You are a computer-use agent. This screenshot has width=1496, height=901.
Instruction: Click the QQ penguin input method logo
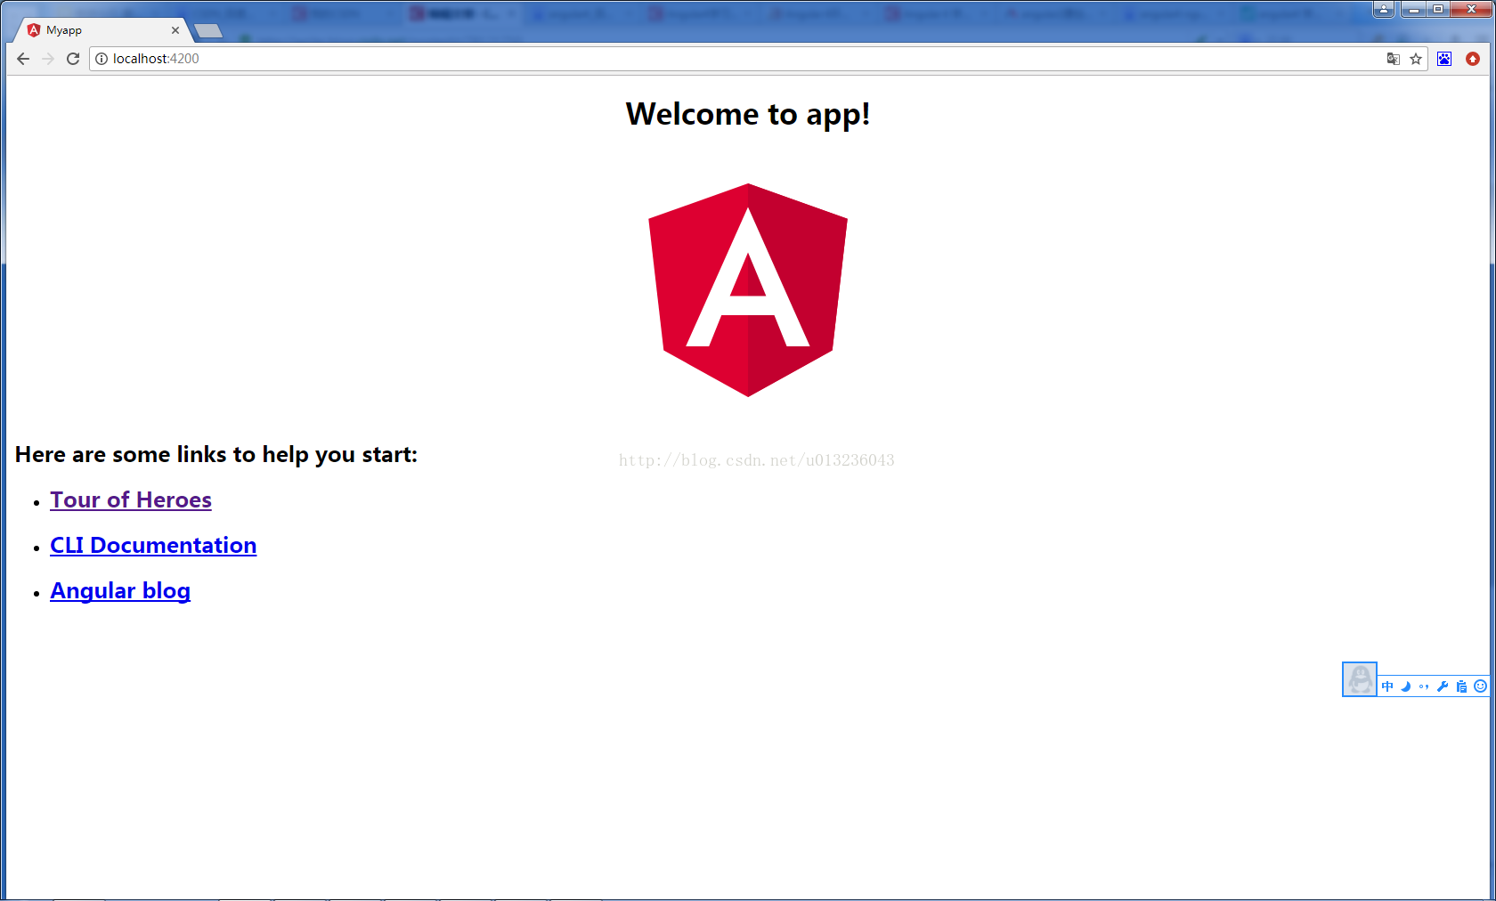pyautogui.click(x=1360, y=679)
